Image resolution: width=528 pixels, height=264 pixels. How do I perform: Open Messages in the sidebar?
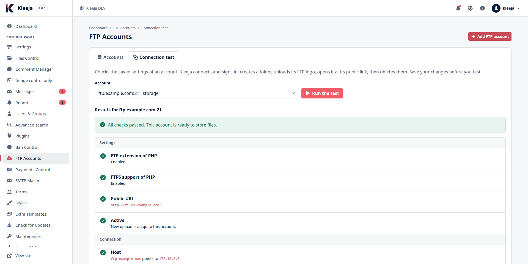36,92
